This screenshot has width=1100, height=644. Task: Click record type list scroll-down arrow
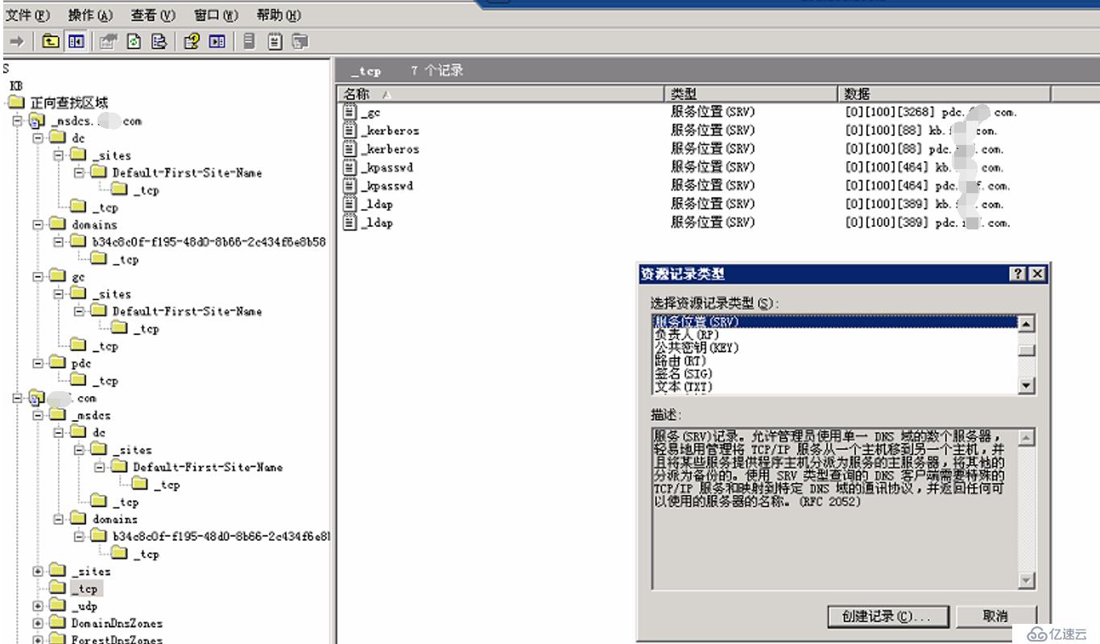(x=1026, y=386)
